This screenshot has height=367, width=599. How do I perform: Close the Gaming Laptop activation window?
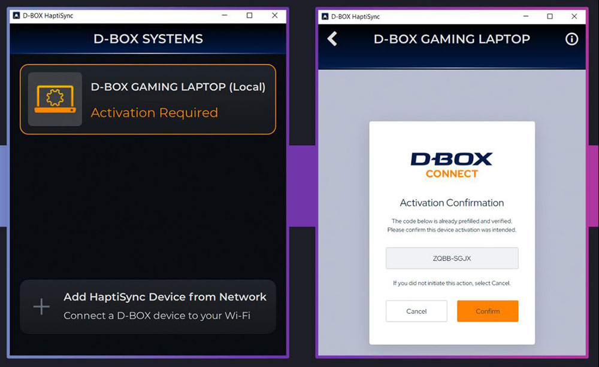pos(574,16)
